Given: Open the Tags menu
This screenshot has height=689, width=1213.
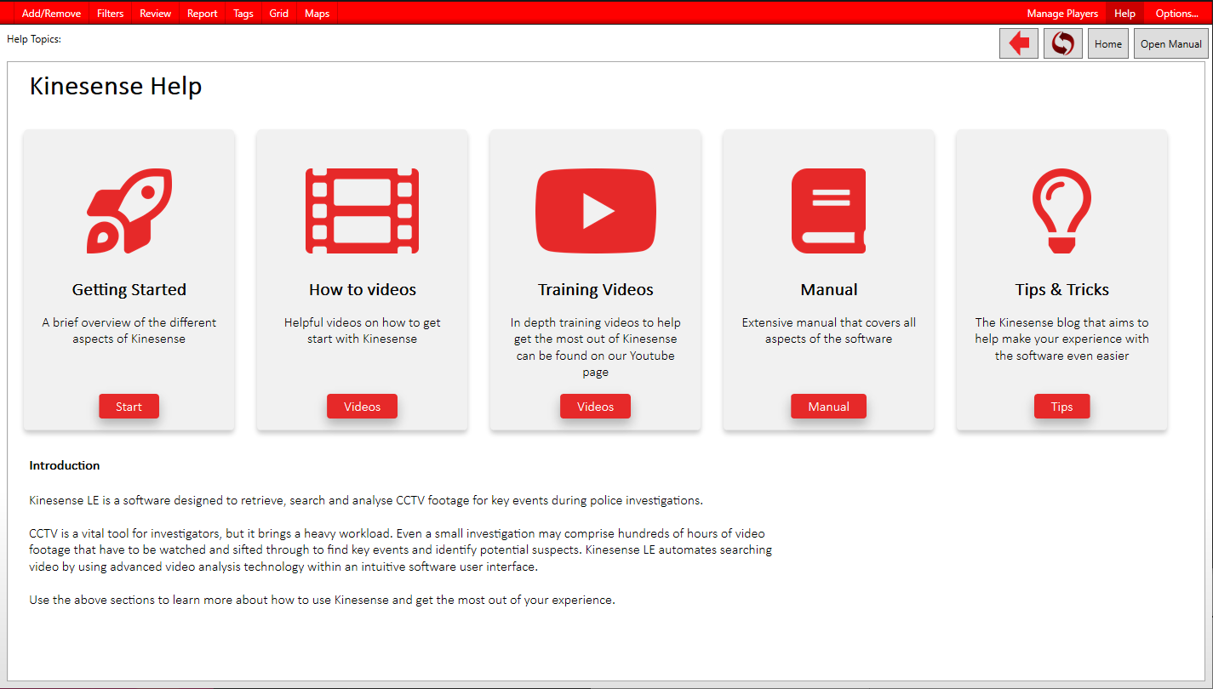Looking at the screenshot, I should click(243, 13).
